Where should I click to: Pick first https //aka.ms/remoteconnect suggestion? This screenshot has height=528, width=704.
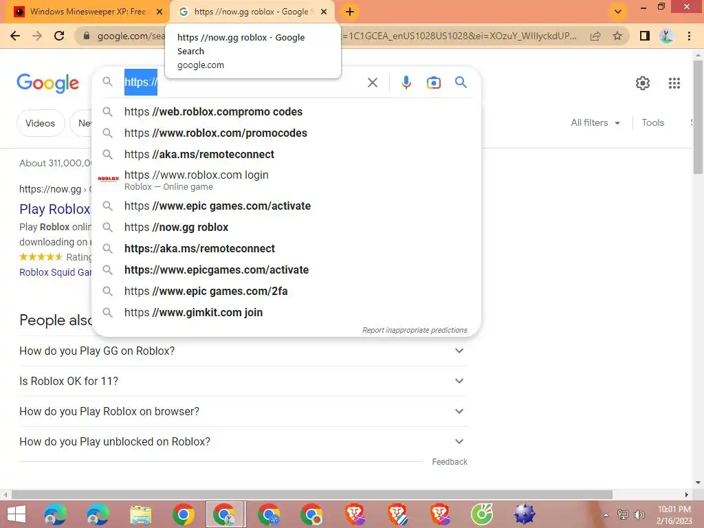pos(286,154)
